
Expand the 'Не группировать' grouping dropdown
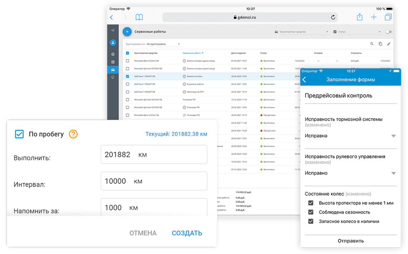click(163, 44)
